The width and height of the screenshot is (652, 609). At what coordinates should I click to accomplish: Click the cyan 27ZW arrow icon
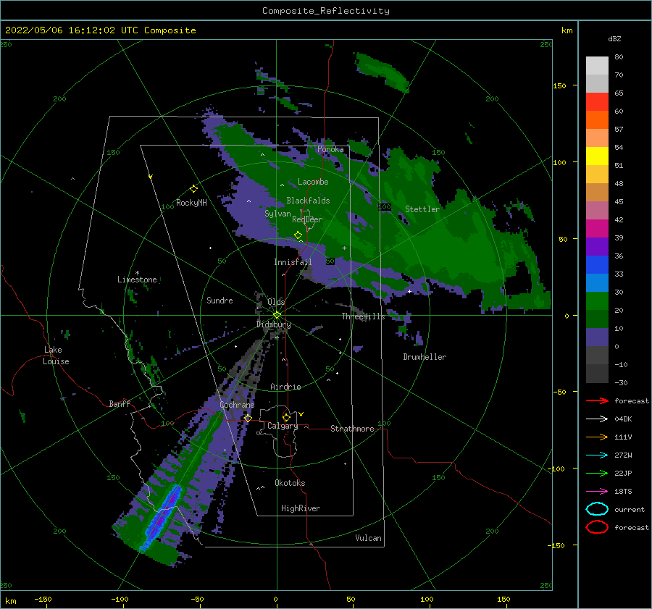[x=597, y=455]
